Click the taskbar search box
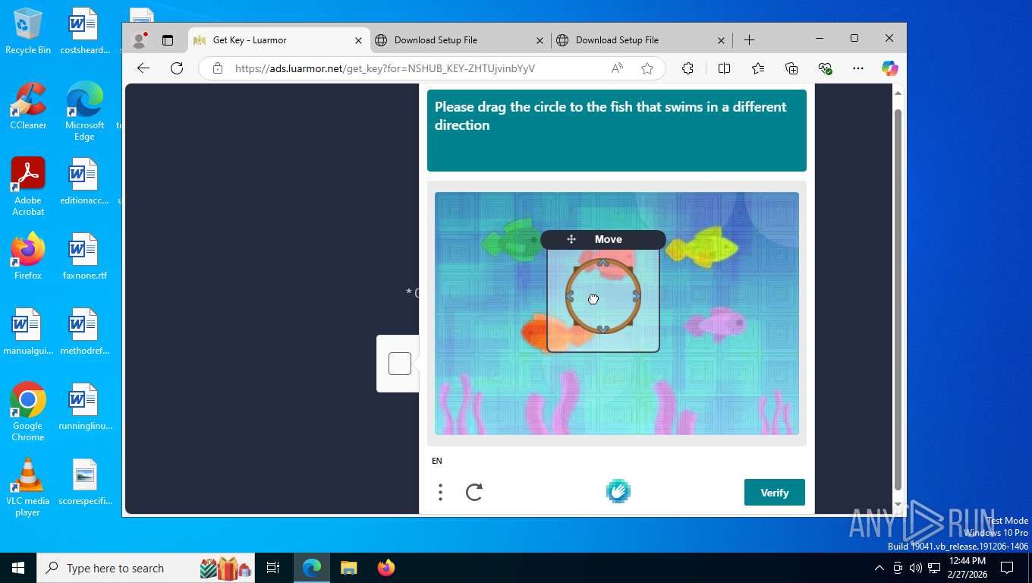Image resolution: width=1032 pixels, height=583 pixels. click(146, 568)
